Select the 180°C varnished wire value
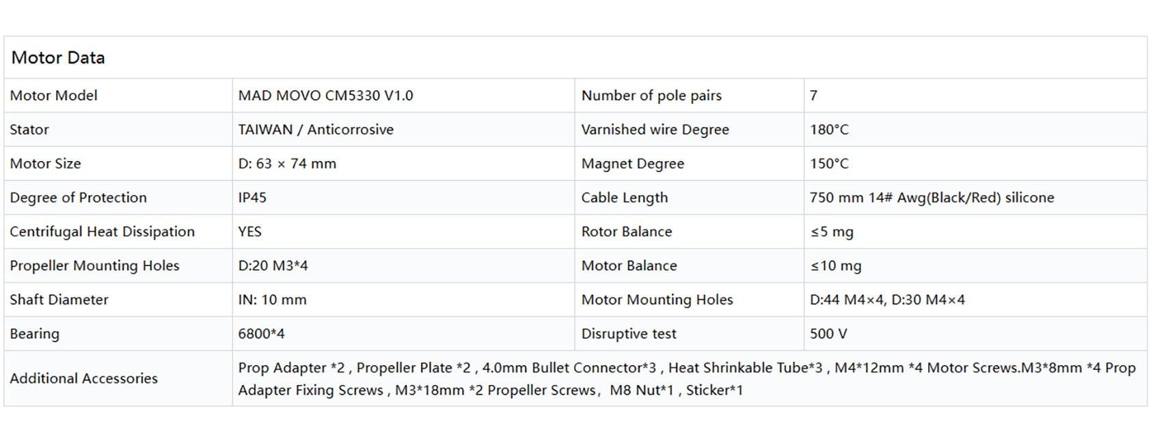 (x=829, y=130)
